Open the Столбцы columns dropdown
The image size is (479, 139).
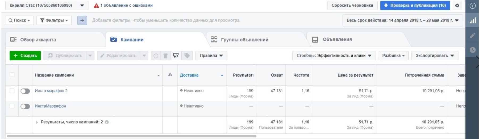334,56
